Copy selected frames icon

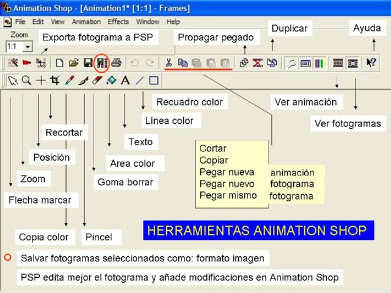(x=183, y=63)
